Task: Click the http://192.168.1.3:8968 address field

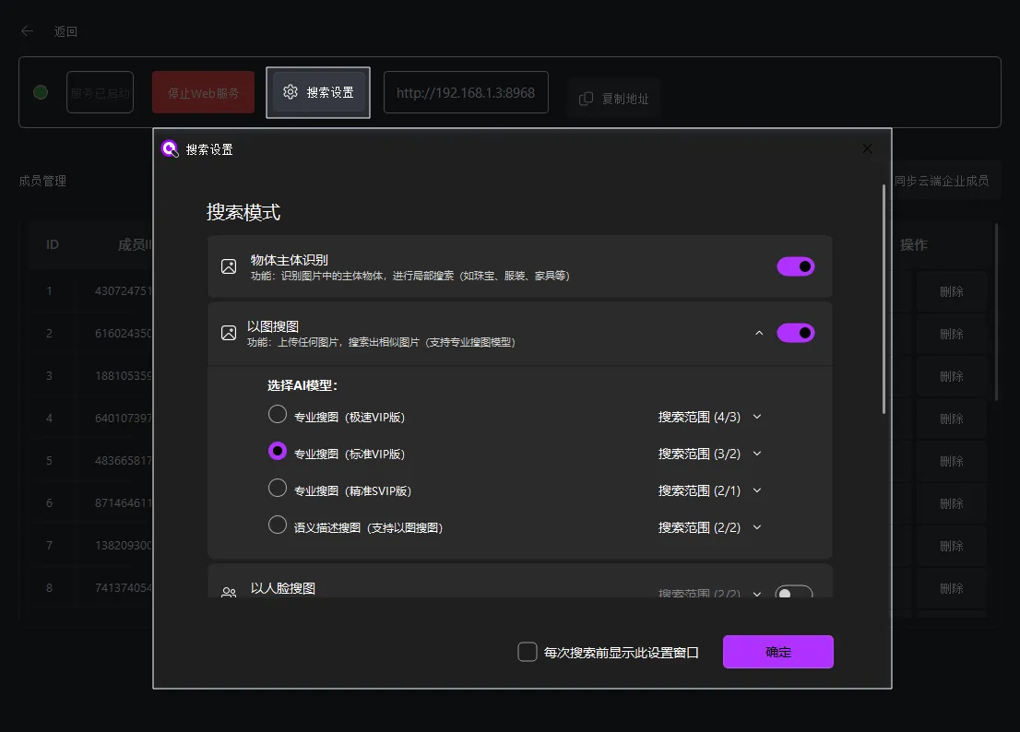Action: pos(466,92)
